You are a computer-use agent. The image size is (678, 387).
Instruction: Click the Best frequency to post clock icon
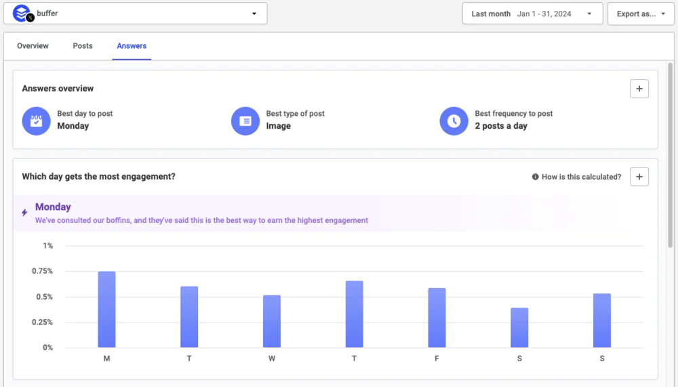point(454,121)
